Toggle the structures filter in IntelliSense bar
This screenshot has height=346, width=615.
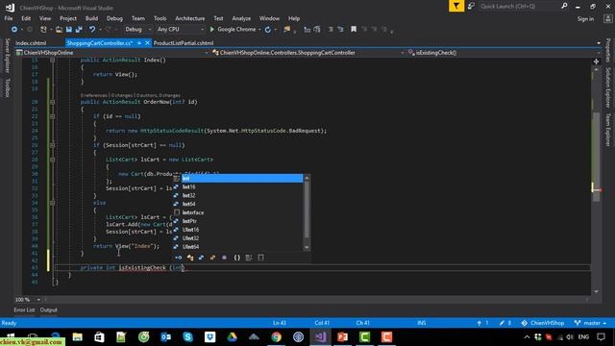point(201,258)
